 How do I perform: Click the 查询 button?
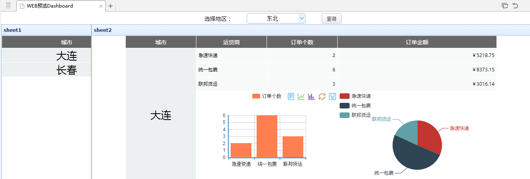331,18
